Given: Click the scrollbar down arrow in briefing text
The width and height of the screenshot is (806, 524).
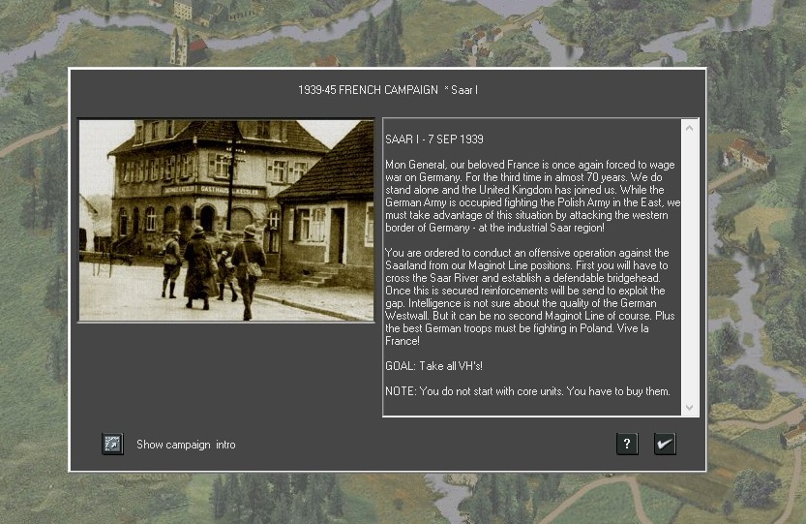Looking at the screenshot, I should [689, 408].
